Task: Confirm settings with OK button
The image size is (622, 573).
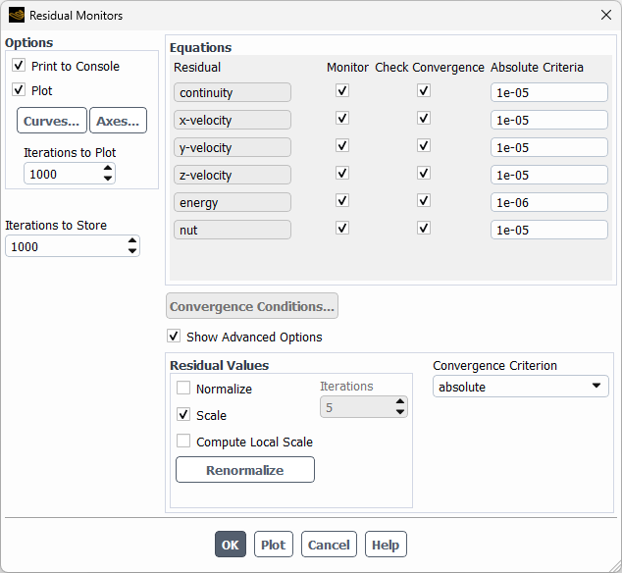Action: [x=231, y=545]
